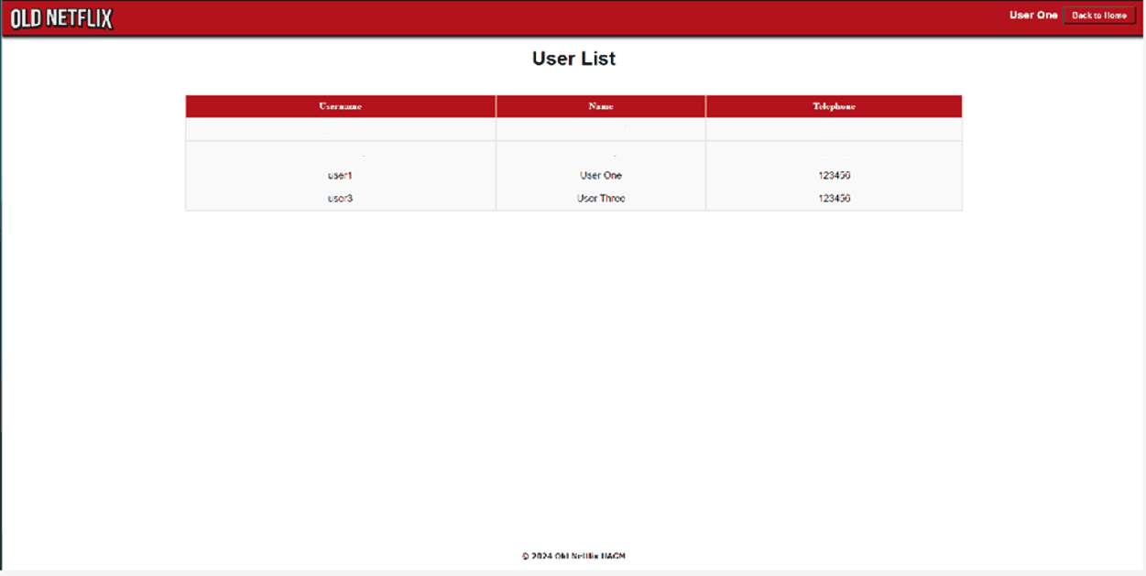Screen dimensions: 1146x576
Task: Click the user1 username cell
Action: click(x=340, y=175)
